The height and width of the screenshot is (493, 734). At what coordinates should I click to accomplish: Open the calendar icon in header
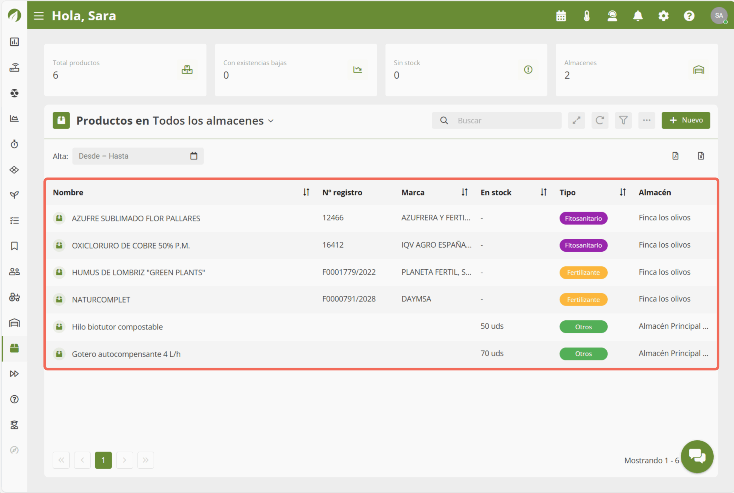pos(561,16)
